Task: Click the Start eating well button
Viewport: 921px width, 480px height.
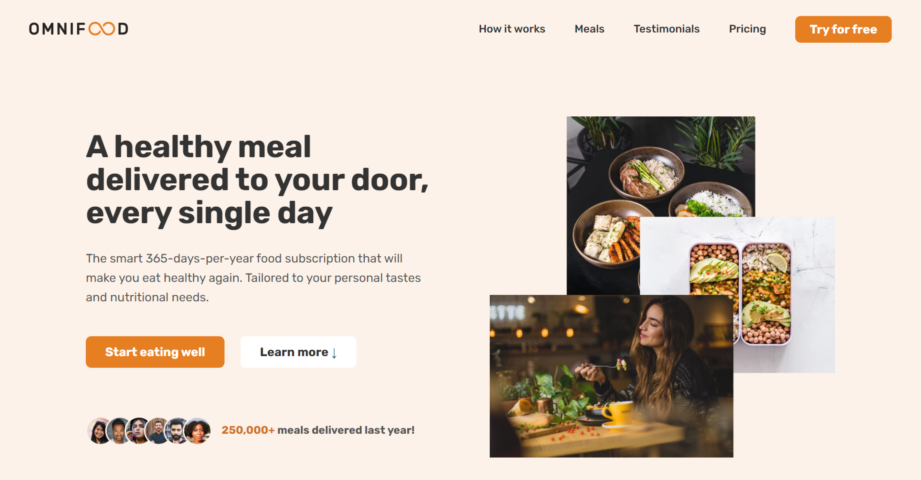Action: [155, 352]
